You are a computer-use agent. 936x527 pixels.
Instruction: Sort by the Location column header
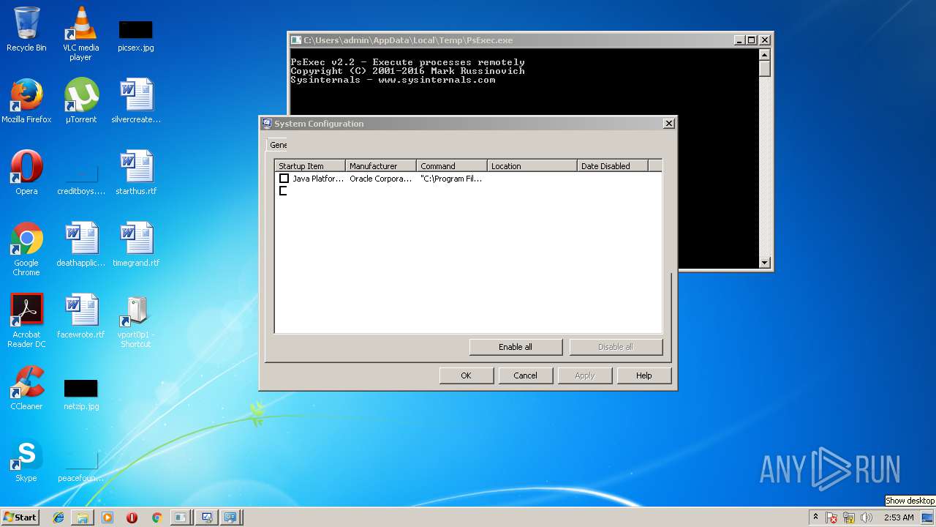click(532, 166)
